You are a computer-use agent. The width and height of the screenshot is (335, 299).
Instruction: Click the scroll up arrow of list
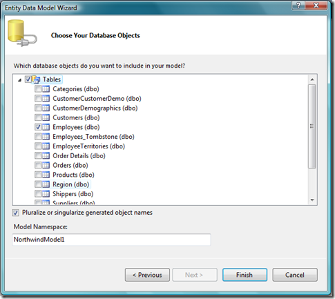(312, 79)
